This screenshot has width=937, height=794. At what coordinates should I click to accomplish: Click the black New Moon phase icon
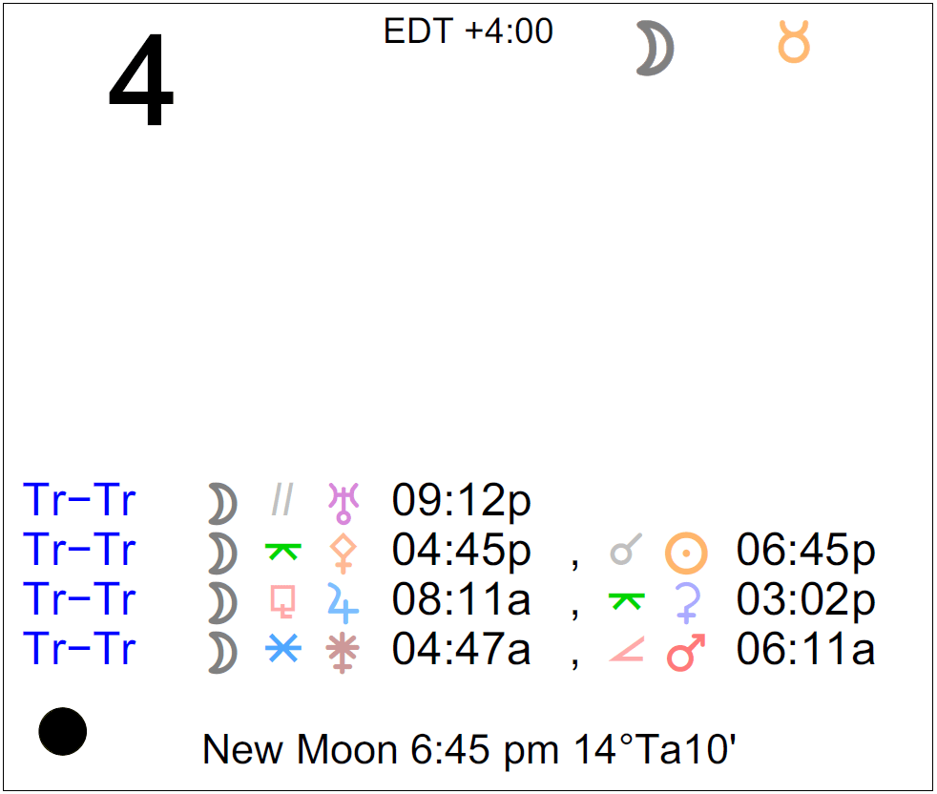coord(63,731)
